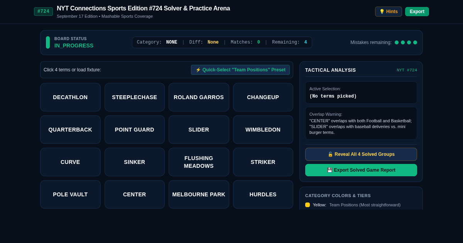Click the CATEGORY COLORS & TIERS heading
Viewport: 463px width, 243px height.
[338, 196]
